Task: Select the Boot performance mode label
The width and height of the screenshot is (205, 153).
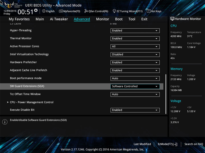Action: click(x=26, y=78)
